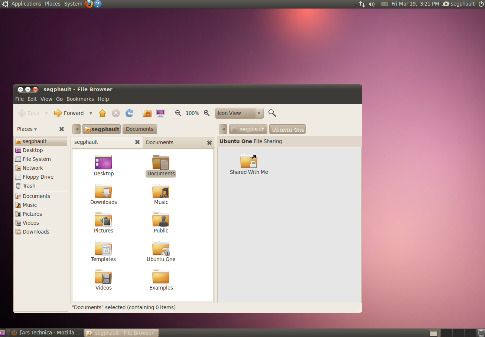Close the segphault tab
The height and width of the screenshot is (337, 485).
click(137, 142)
